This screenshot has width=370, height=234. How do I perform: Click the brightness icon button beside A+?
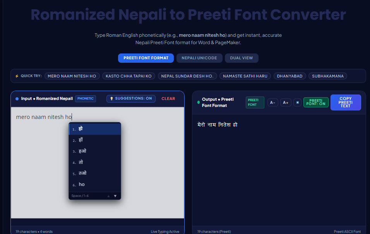(297, 103)
